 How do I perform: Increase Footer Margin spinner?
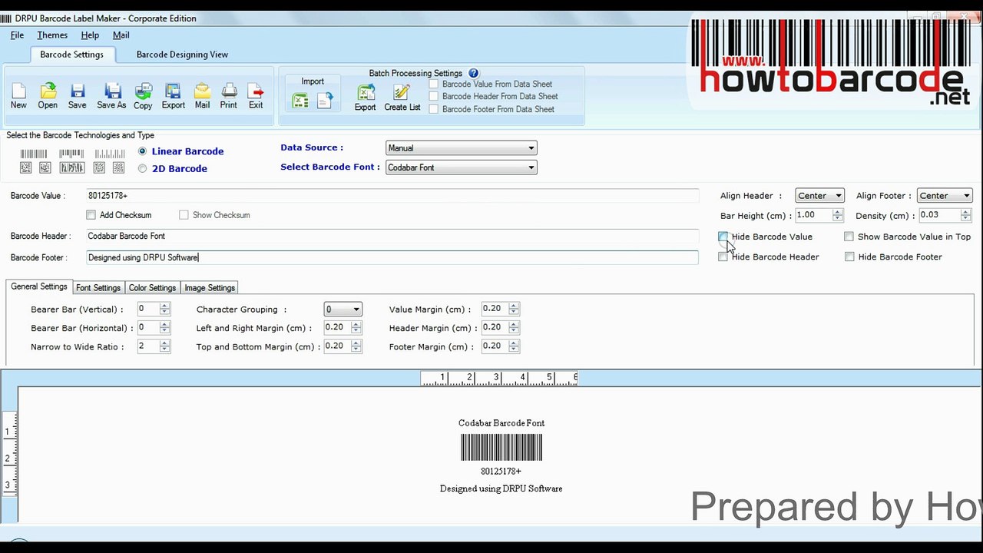(514, 343)
